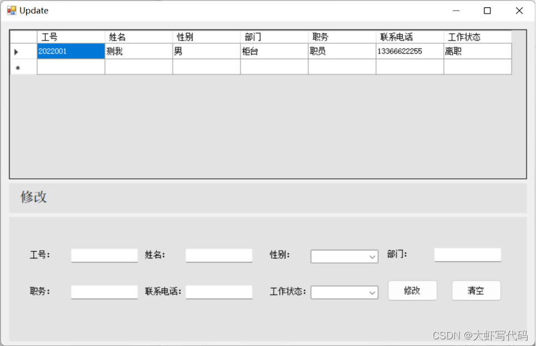
Task: Select the cell 男
Action: (206, 51)
